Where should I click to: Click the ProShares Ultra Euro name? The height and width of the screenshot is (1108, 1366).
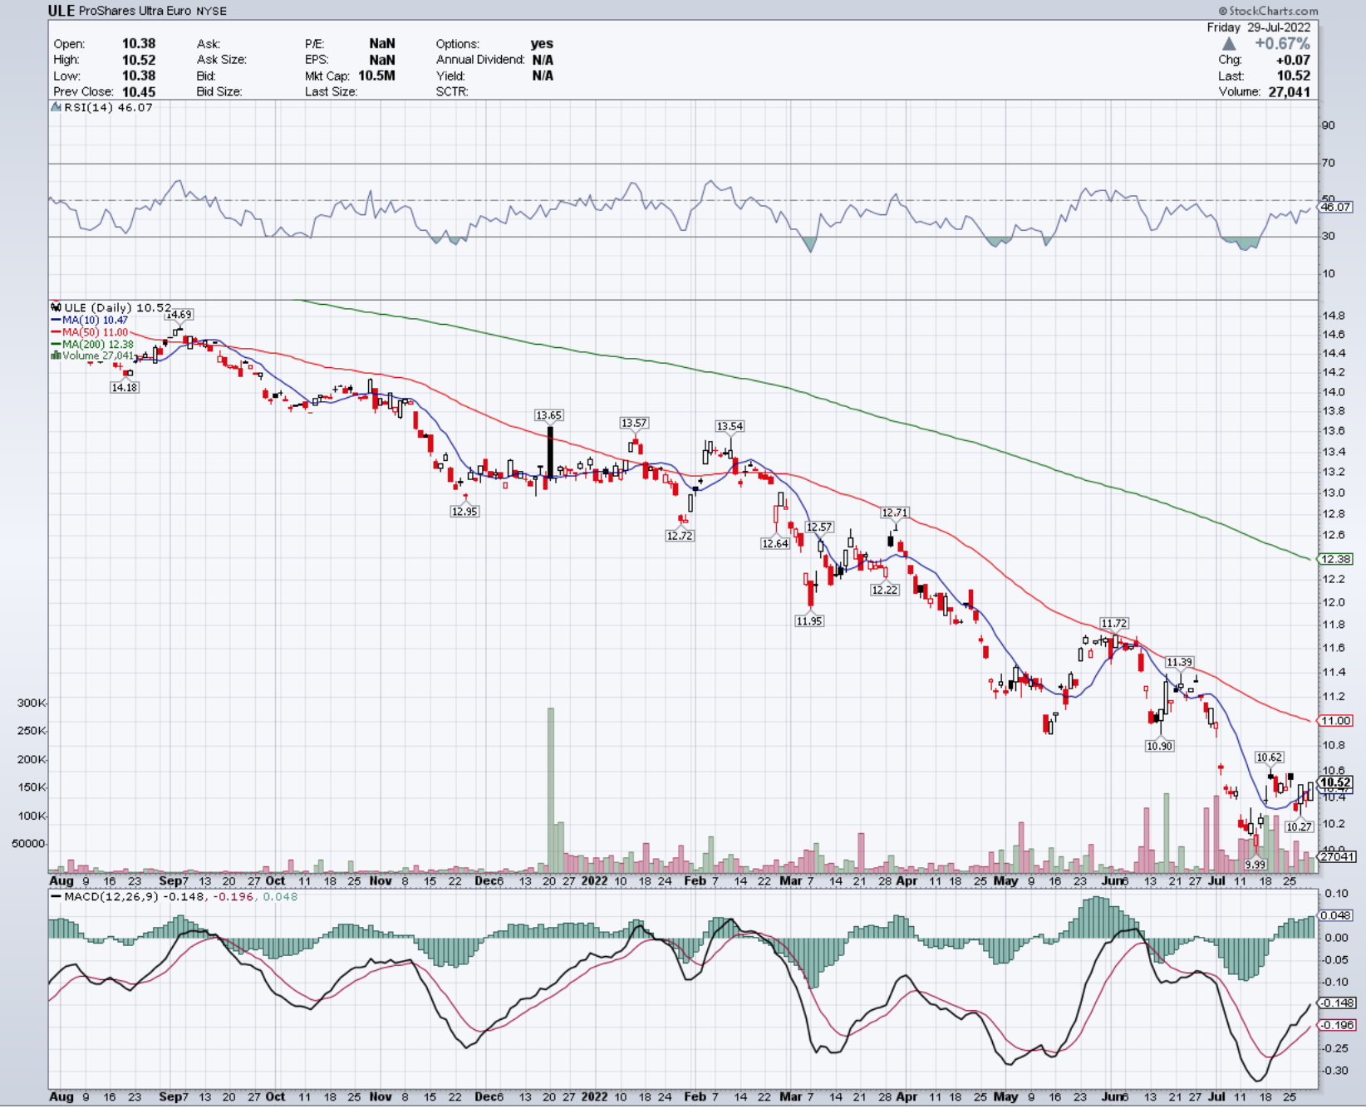pos(135,11)
